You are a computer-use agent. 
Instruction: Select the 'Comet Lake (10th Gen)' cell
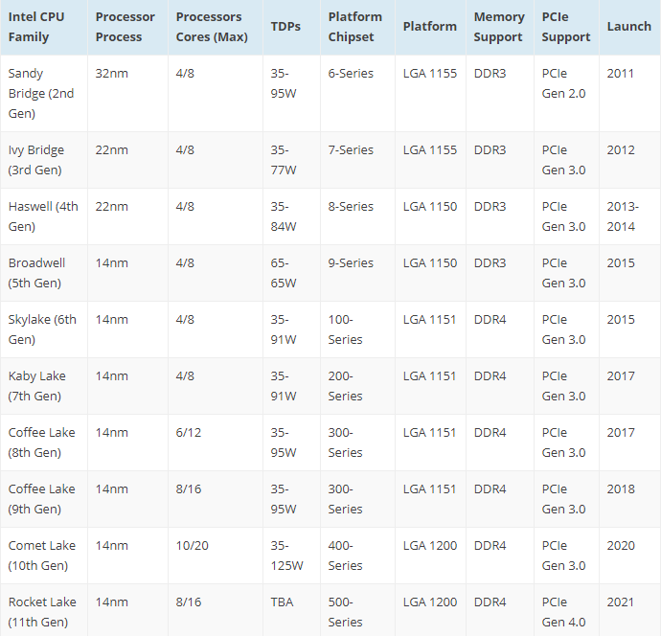coord(42,556)
